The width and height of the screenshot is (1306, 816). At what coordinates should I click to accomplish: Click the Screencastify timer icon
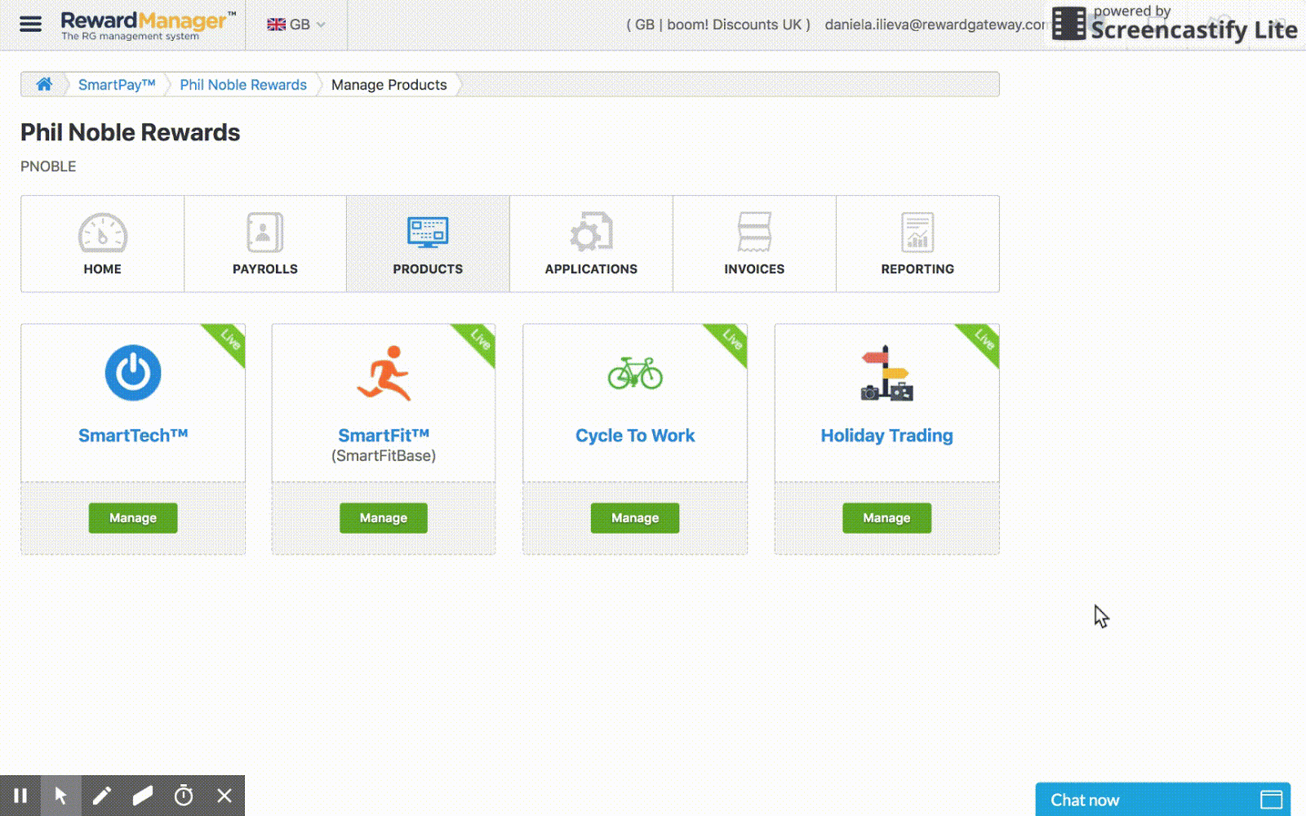click(184, 796)
